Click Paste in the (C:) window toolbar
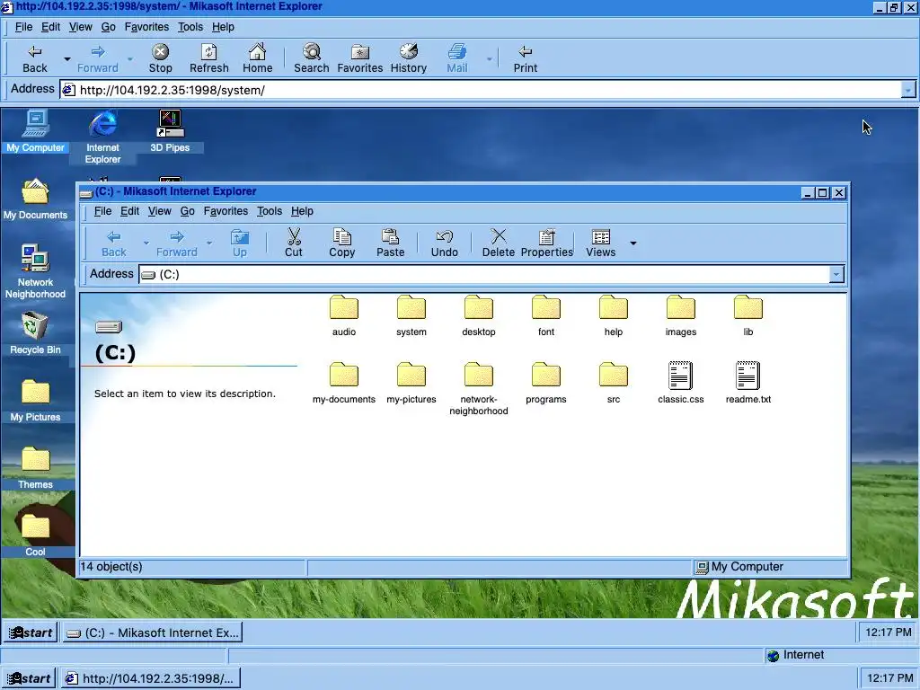Screen dimensions: 920x690 [x=390, y=243]
